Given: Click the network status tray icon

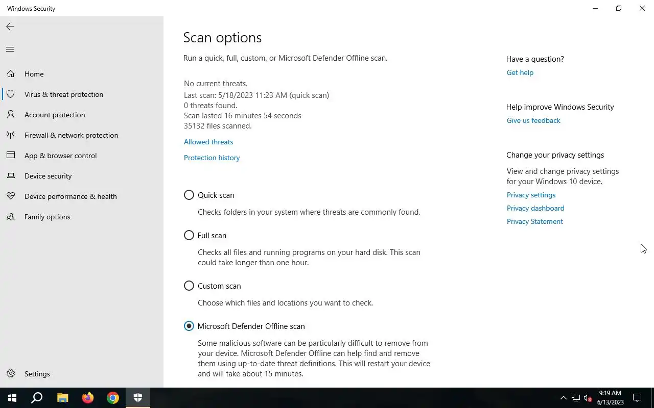Looking at the screenshot, I should 576,398.
